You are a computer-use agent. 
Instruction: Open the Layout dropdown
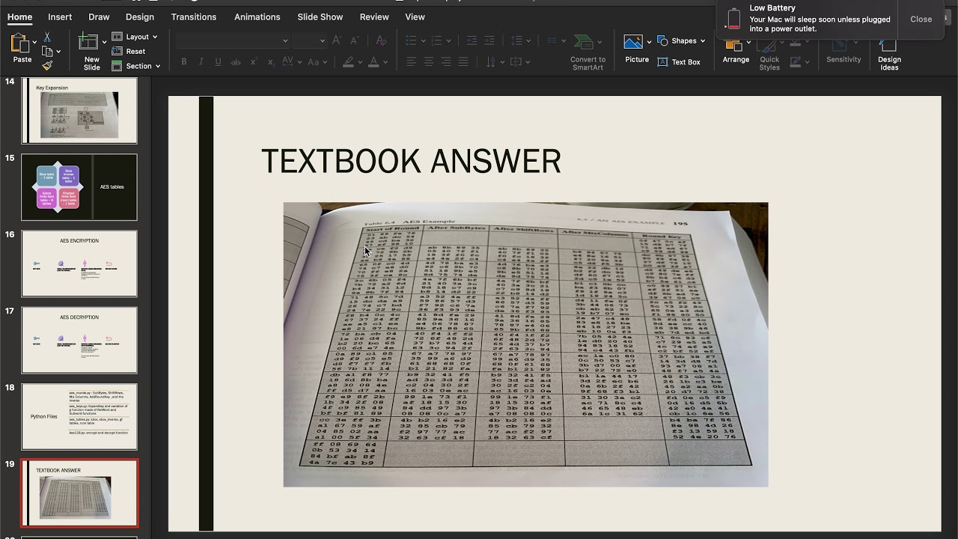coord(135,37)
